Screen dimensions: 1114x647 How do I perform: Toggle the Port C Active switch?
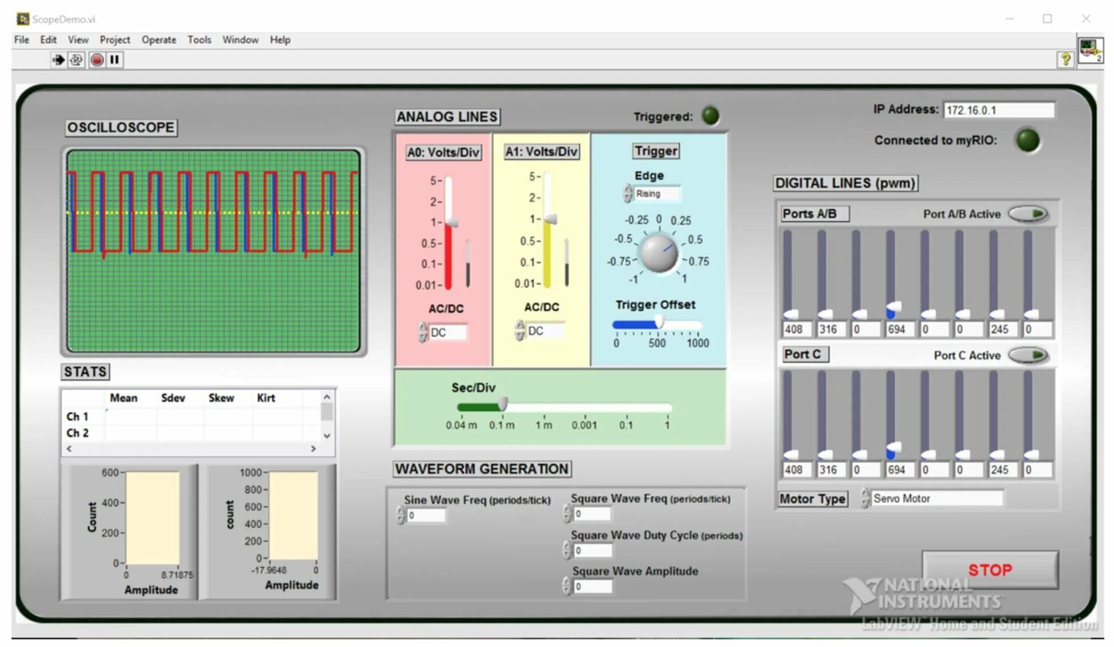(1029, 355)
